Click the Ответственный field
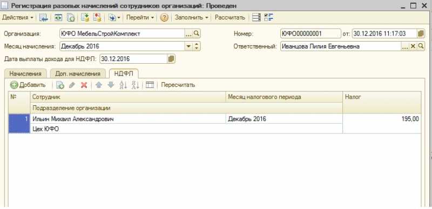This screenshot has height=209, width=432. [x=340, y=46]
